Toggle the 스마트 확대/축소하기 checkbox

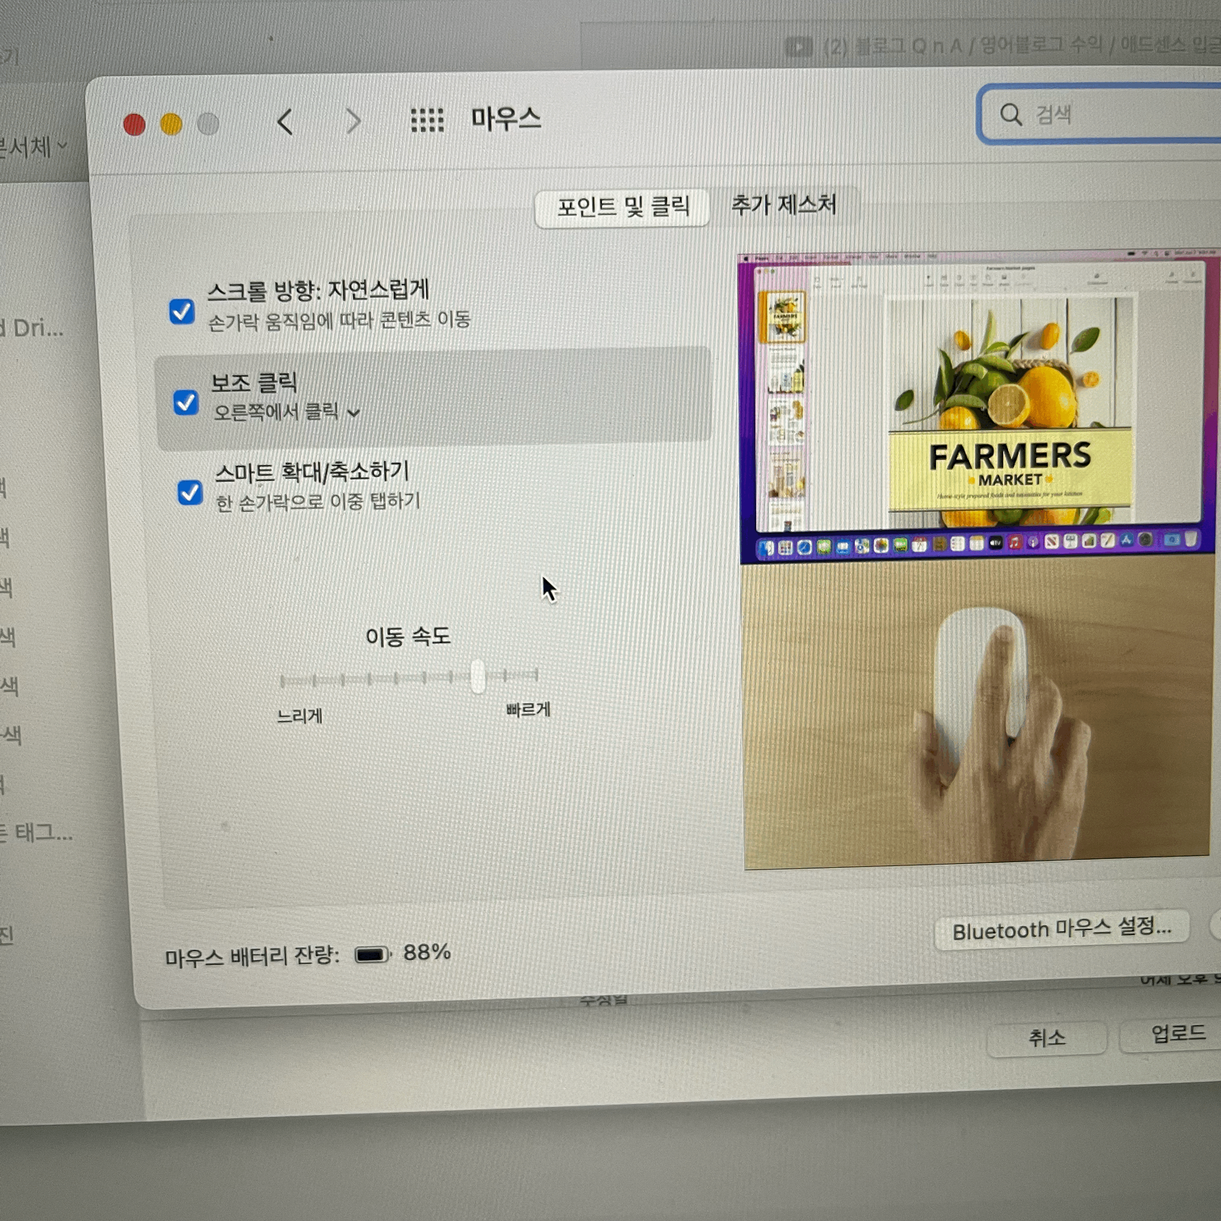(x=190, y=492)
